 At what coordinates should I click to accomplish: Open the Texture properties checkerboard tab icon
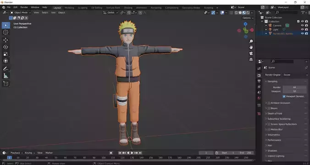(x=259, y=114)
